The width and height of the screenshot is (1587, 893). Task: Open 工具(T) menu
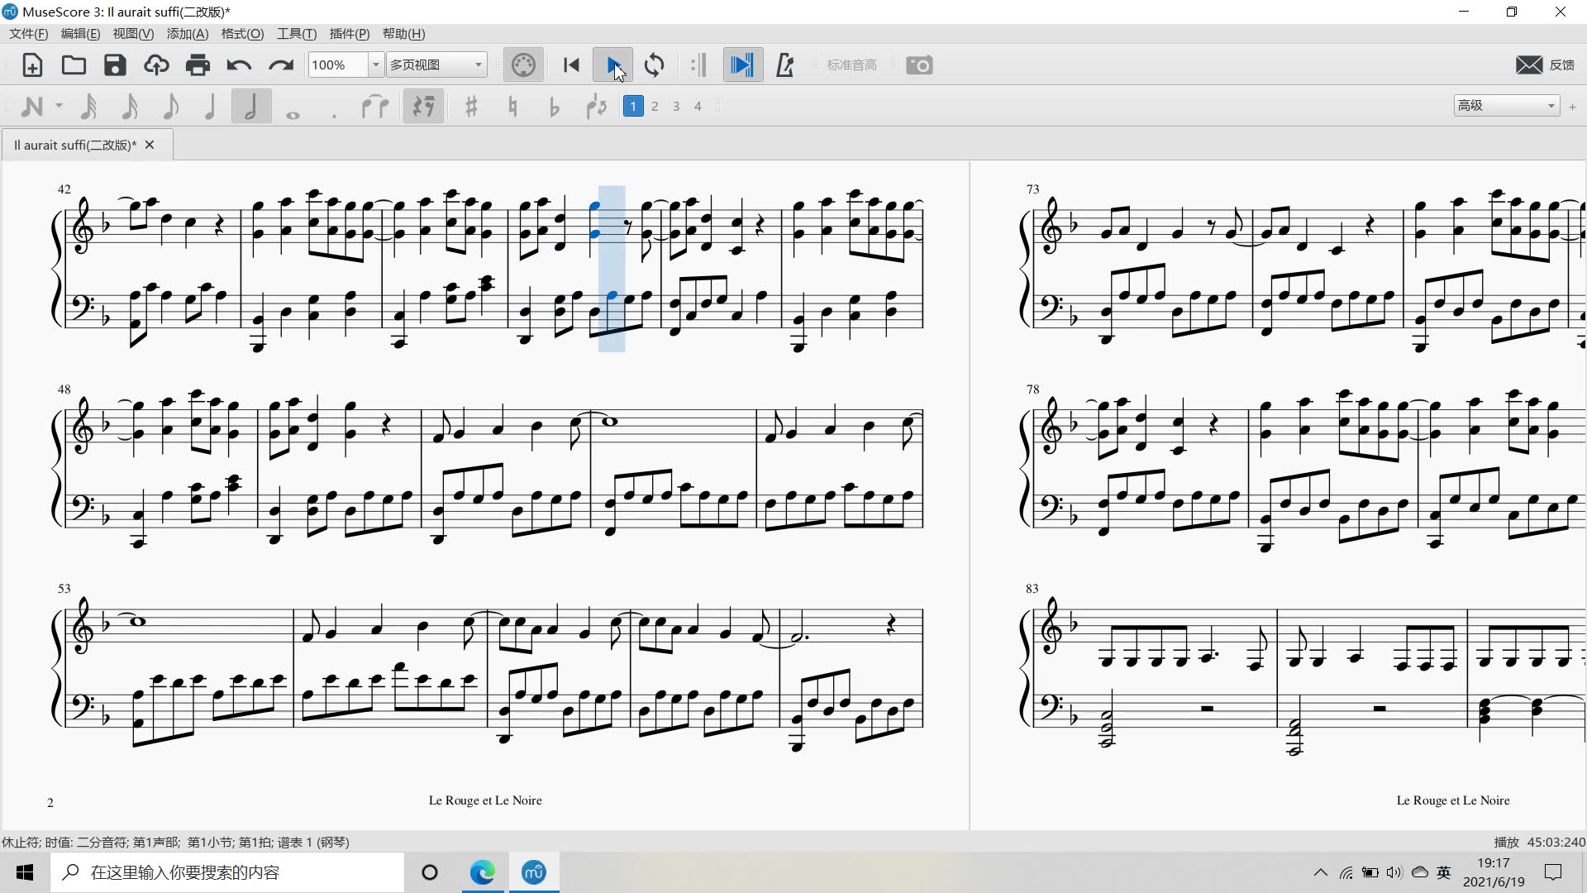[297, 34]
